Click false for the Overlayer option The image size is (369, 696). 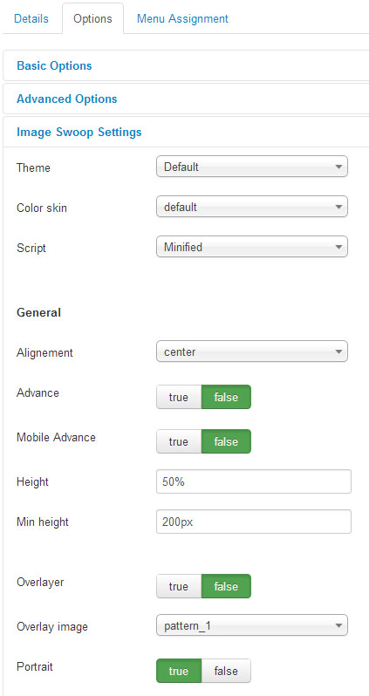pyautogui.click(x=226, y=586)
